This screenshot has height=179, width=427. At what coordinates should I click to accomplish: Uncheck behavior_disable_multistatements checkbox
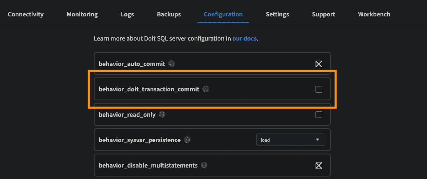(x=319, y=165)
